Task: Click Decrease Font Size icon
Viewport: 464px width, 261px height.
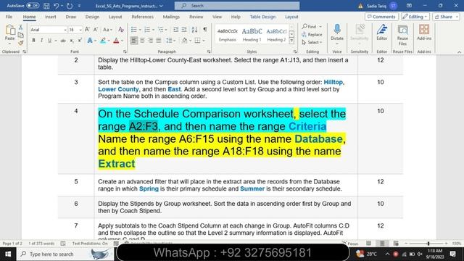Action: tap(96, 30)
